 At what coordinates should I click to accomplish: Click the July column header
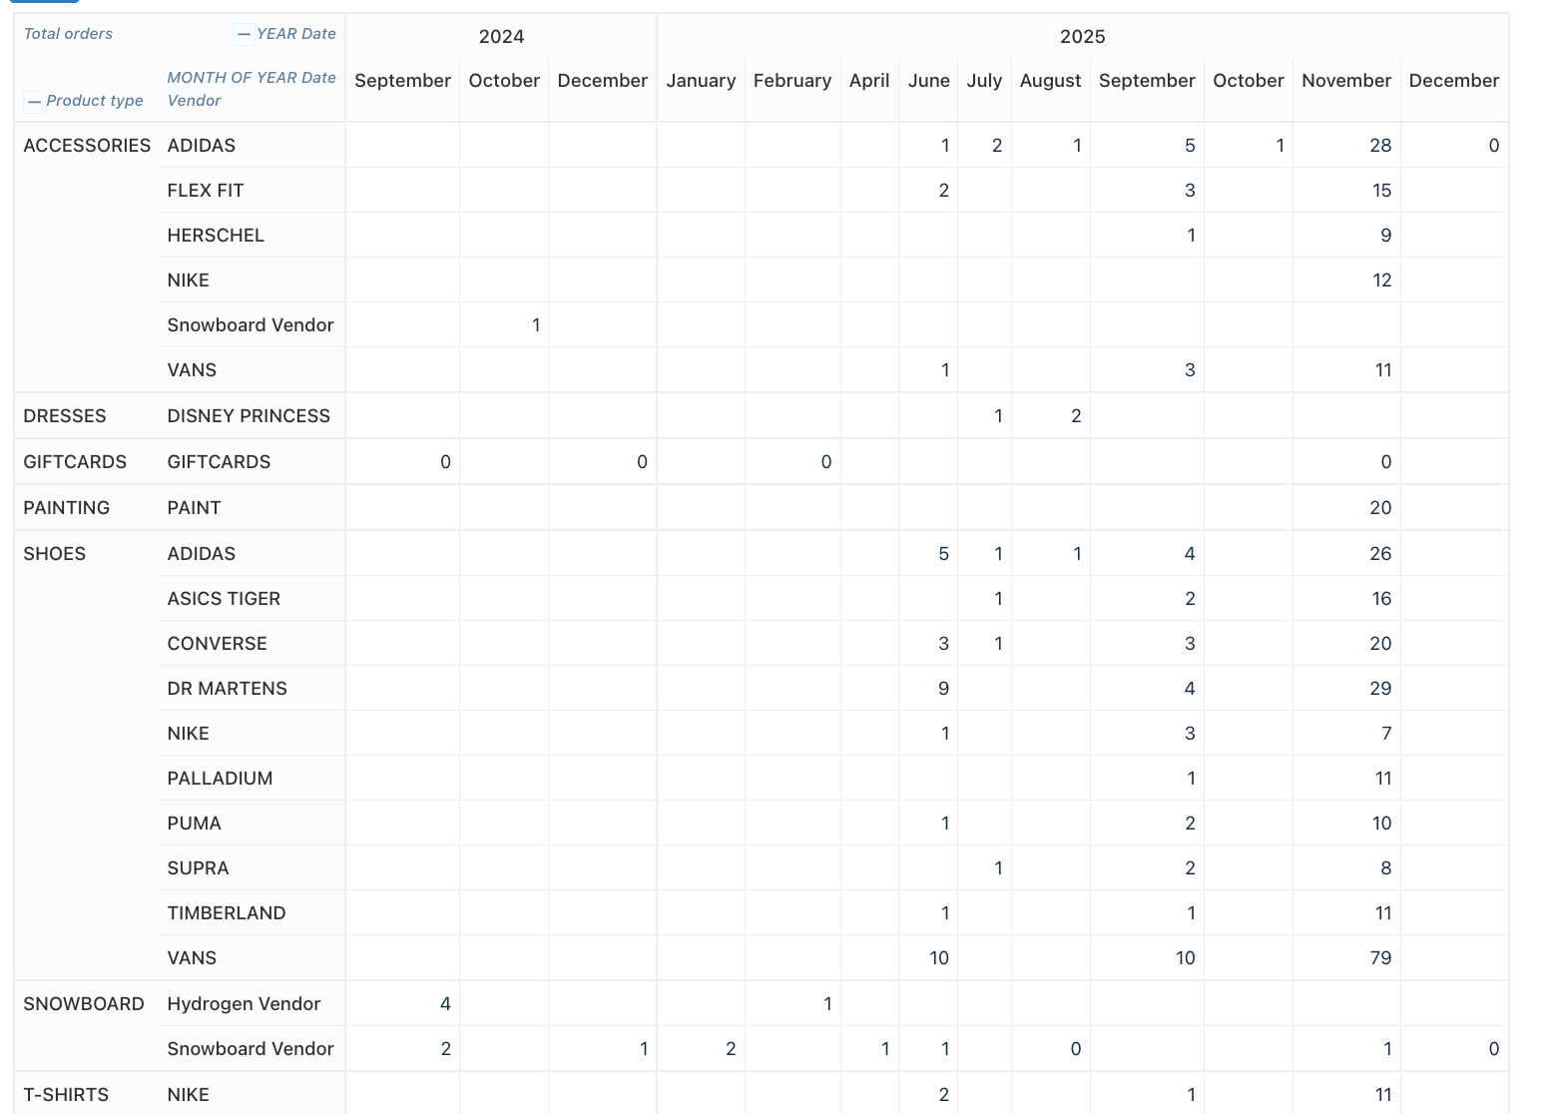(984, 81)
